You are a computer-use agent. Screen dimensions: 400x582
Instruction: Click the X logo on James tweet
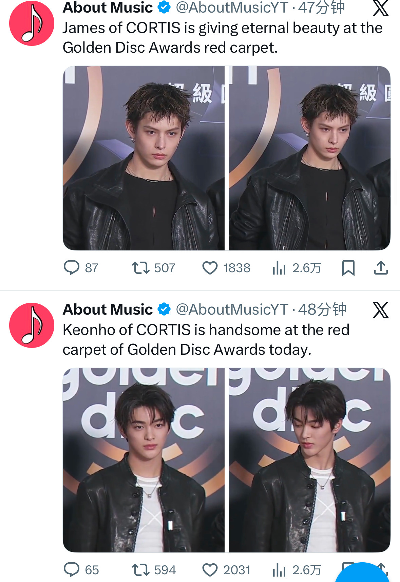(380, 8)
